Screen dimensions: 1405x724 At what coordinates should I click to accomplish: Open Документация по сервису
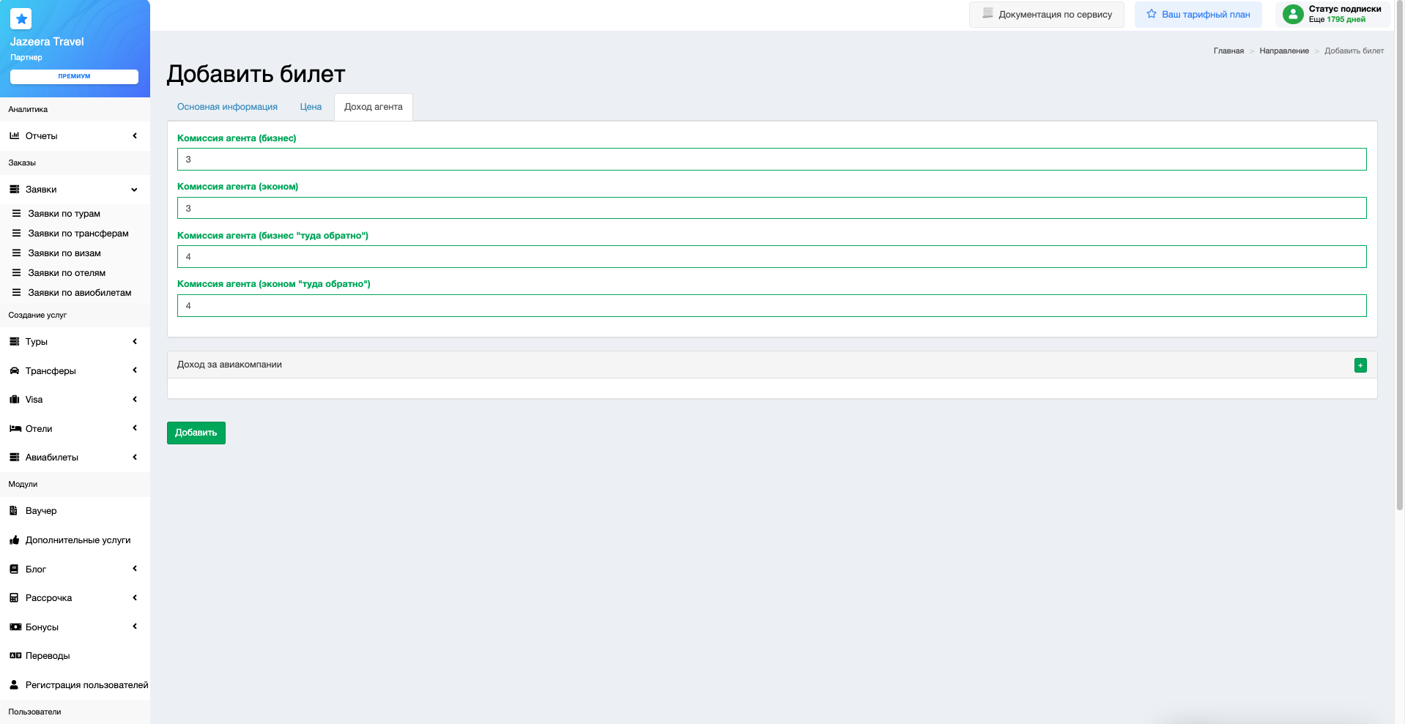point(1046,15)
